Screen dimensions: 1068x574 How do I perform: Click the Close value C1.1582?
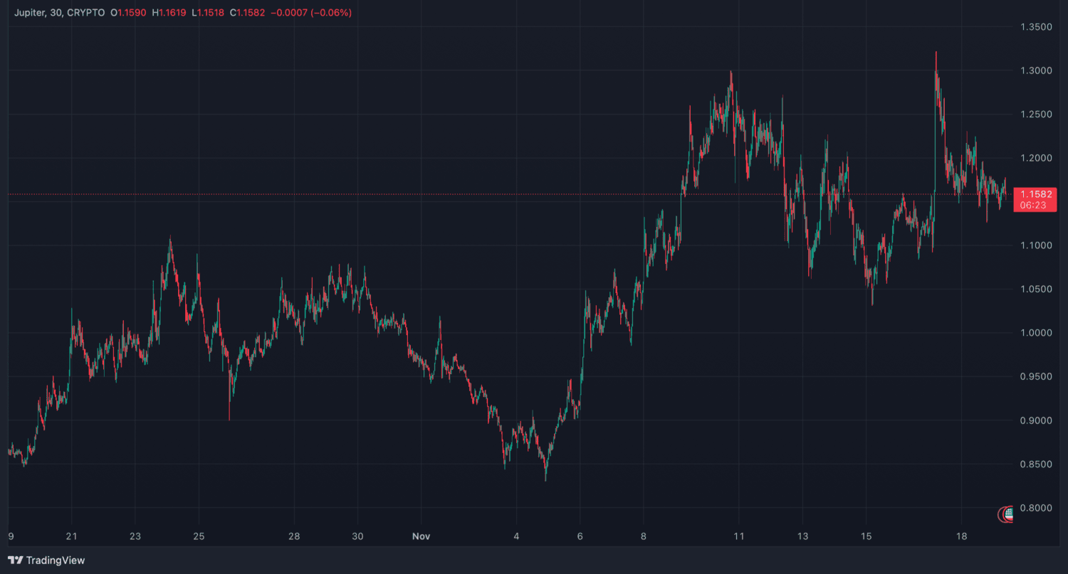247,13
